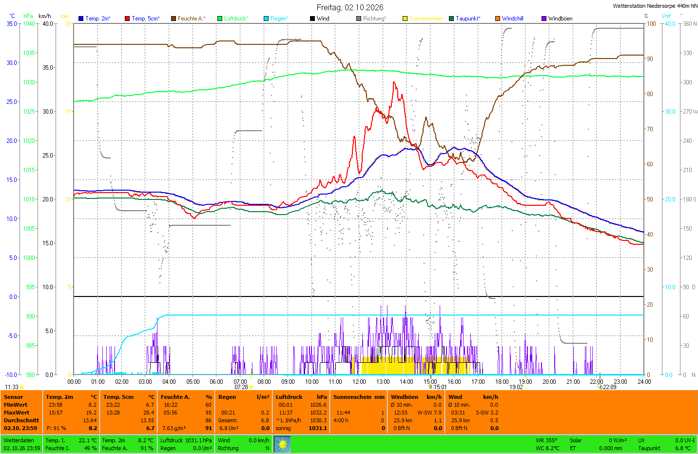The image size is (698, 454).
Task: Click the '4:00 h' sunshine duration
Action: [x=341, y=420]
